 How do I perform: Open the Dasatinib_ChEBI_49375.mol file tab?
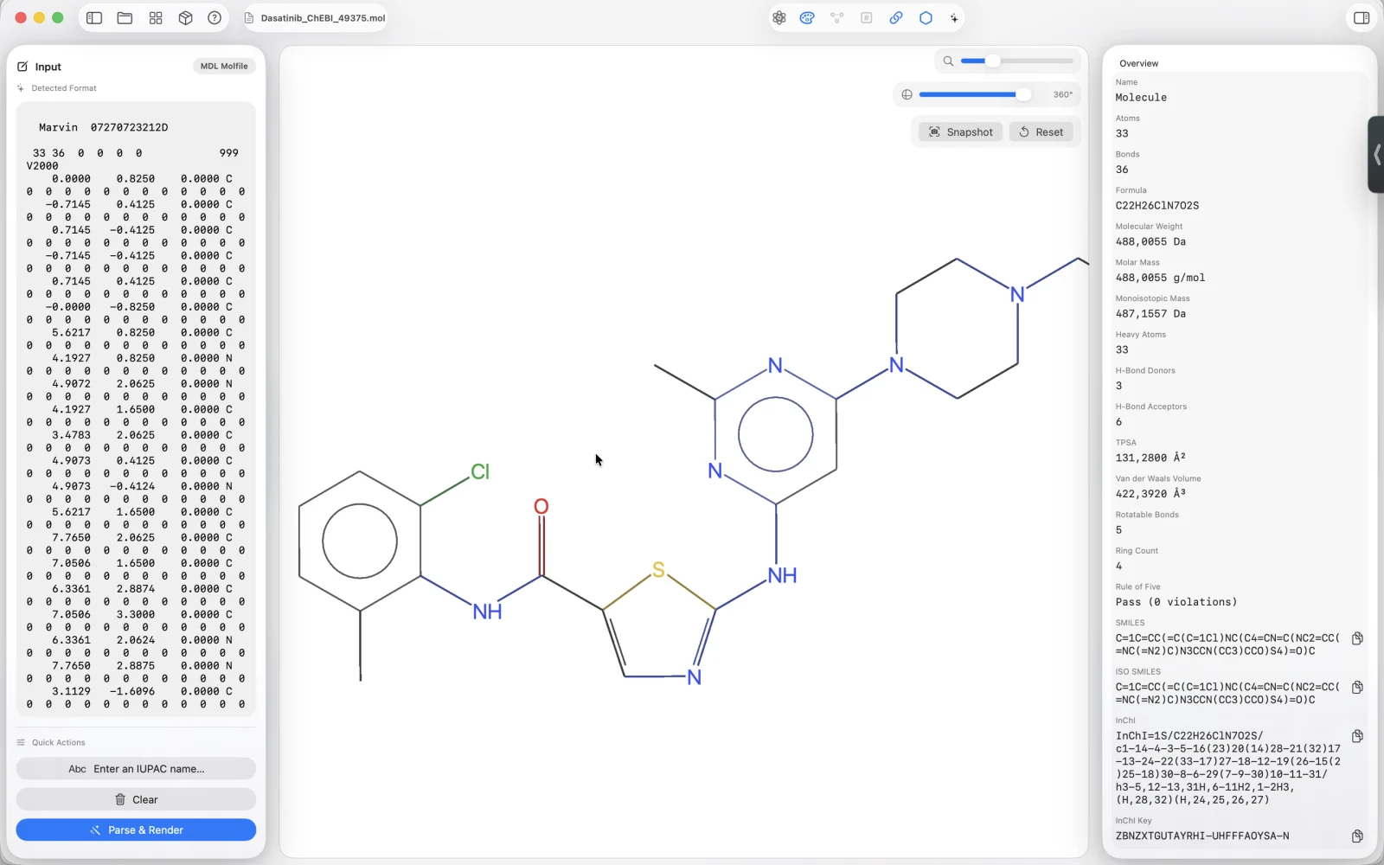[315, 18]
